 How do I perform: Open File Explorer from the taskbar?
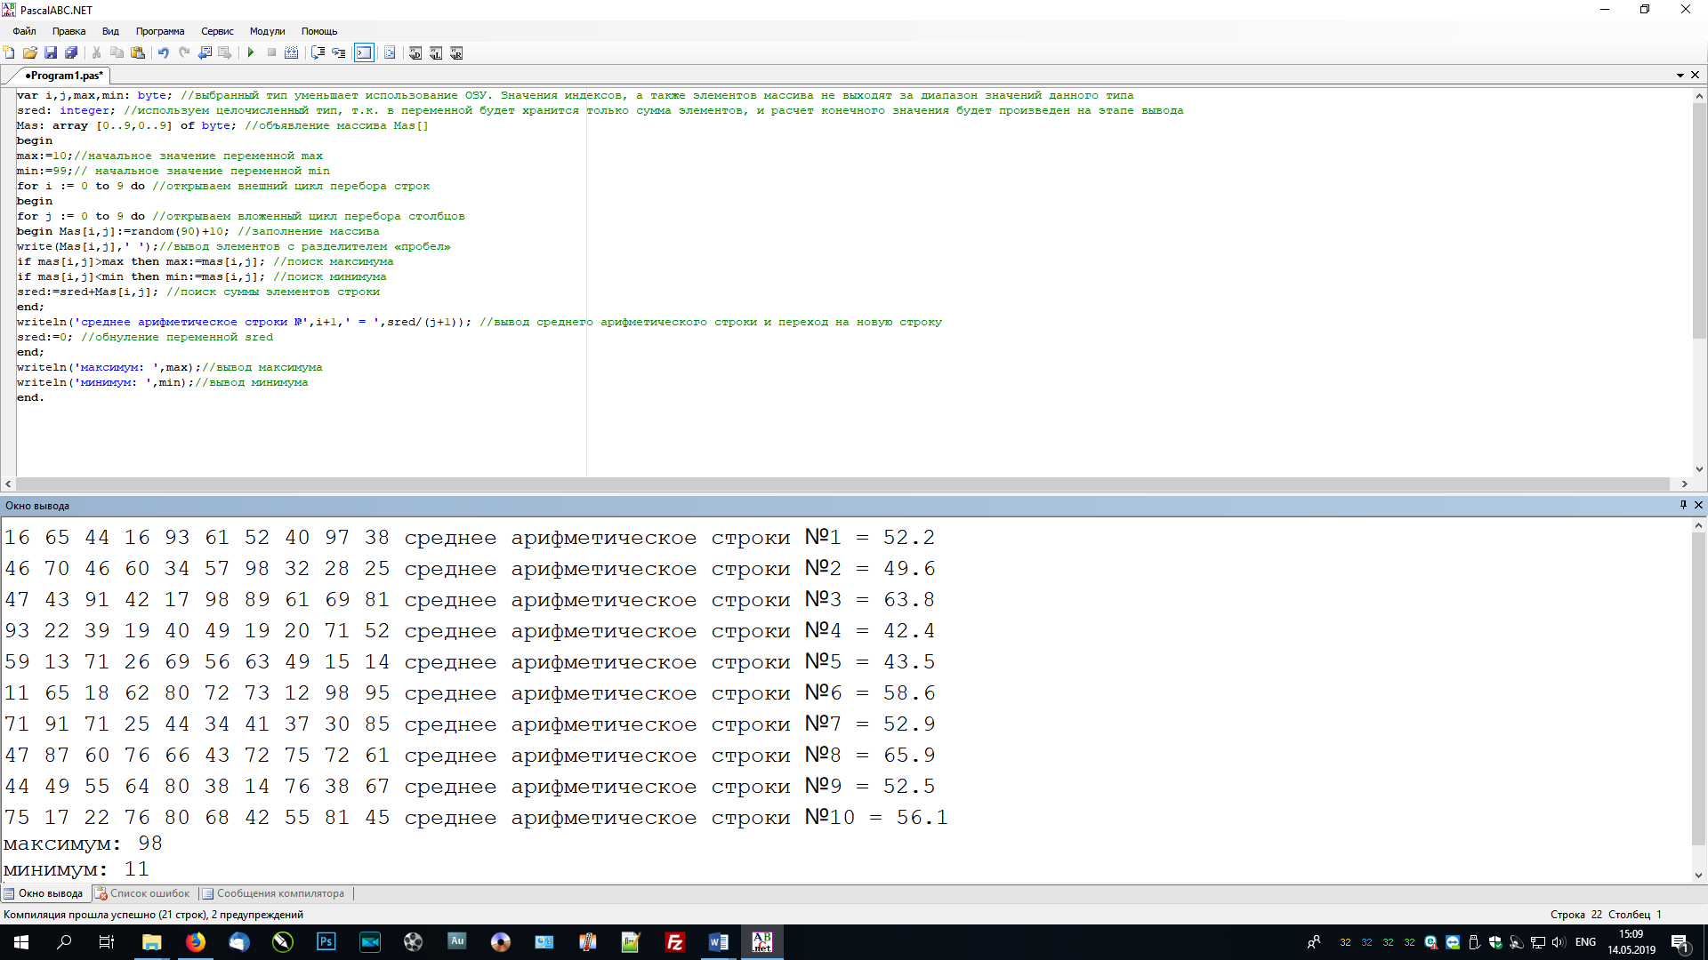tap(151, 942)
